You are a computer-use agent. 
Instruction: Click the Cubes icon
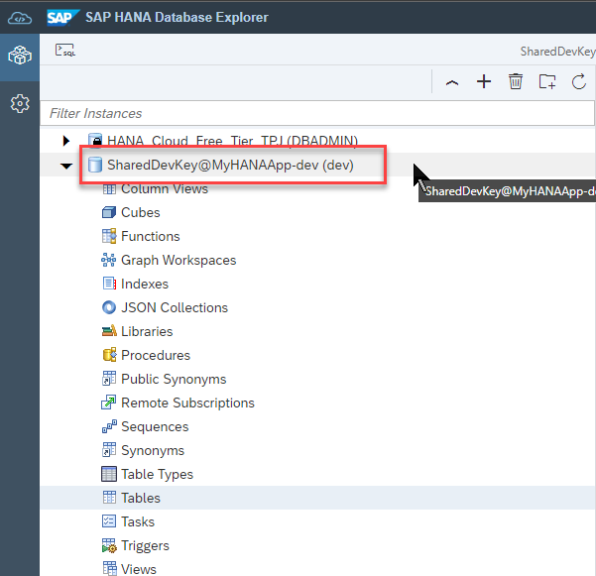click(109, 212)
